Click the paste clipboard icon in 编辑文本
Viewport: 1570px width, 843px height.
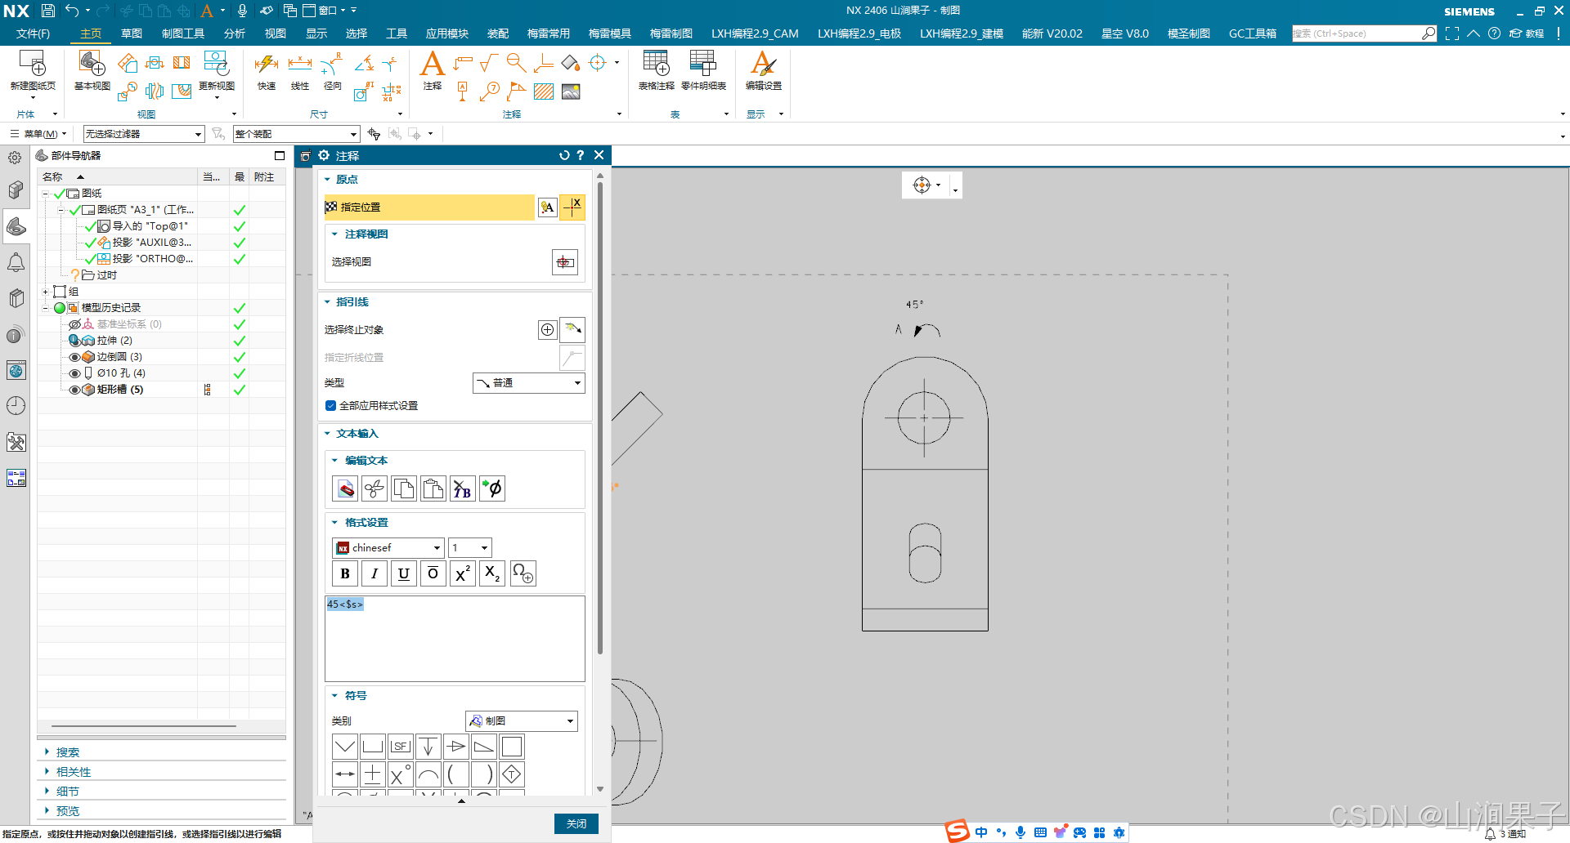(x=433, y=488)
